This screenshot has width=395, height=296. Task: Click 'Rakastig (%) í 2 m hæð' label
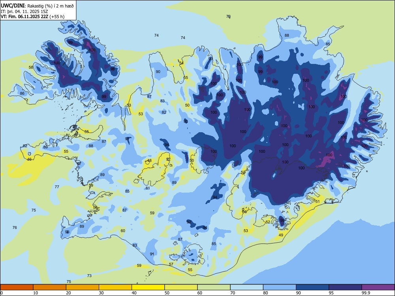51,6
